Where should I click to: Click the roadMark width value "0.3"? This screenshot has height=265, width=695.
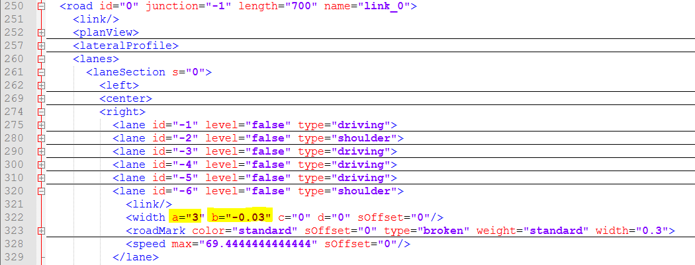pyautogui.click(x=653, y=231)
